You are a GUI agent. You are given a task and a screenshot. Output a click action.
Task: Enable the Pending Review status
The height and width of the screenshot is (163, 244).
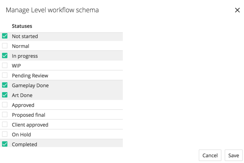point(5,75)
